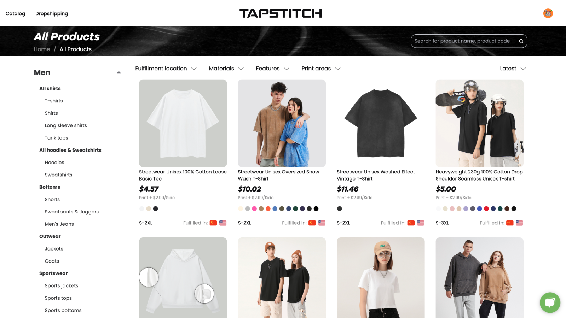Expand the Print areas filter

[321, 69]
